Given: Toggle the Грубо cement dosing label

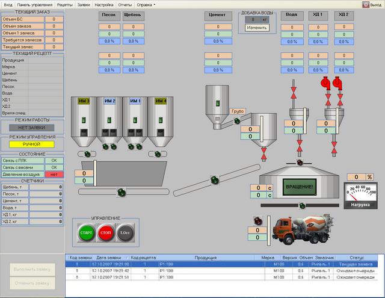Looking at the screenshot, I should point(237,111).
